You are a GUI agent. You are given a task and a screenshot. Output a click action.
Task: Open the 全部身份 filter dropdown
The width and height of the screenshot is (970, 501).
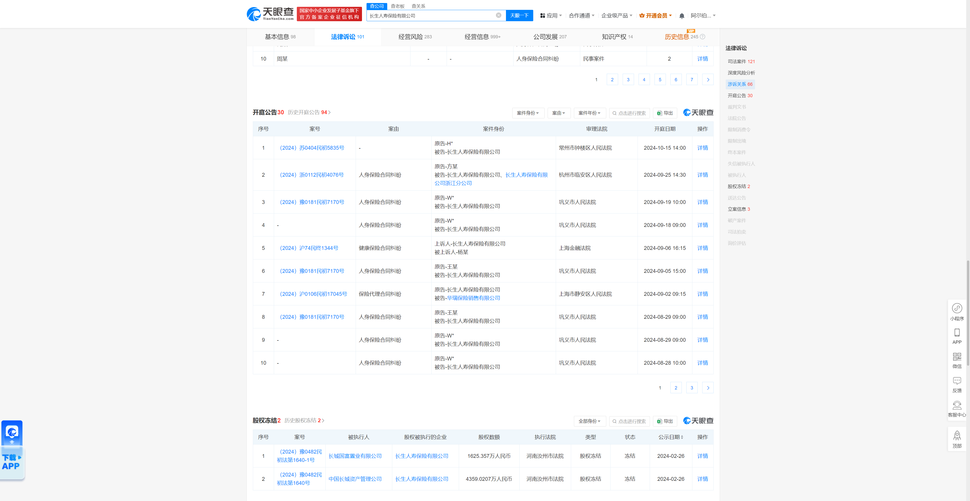tap(590, 421)
